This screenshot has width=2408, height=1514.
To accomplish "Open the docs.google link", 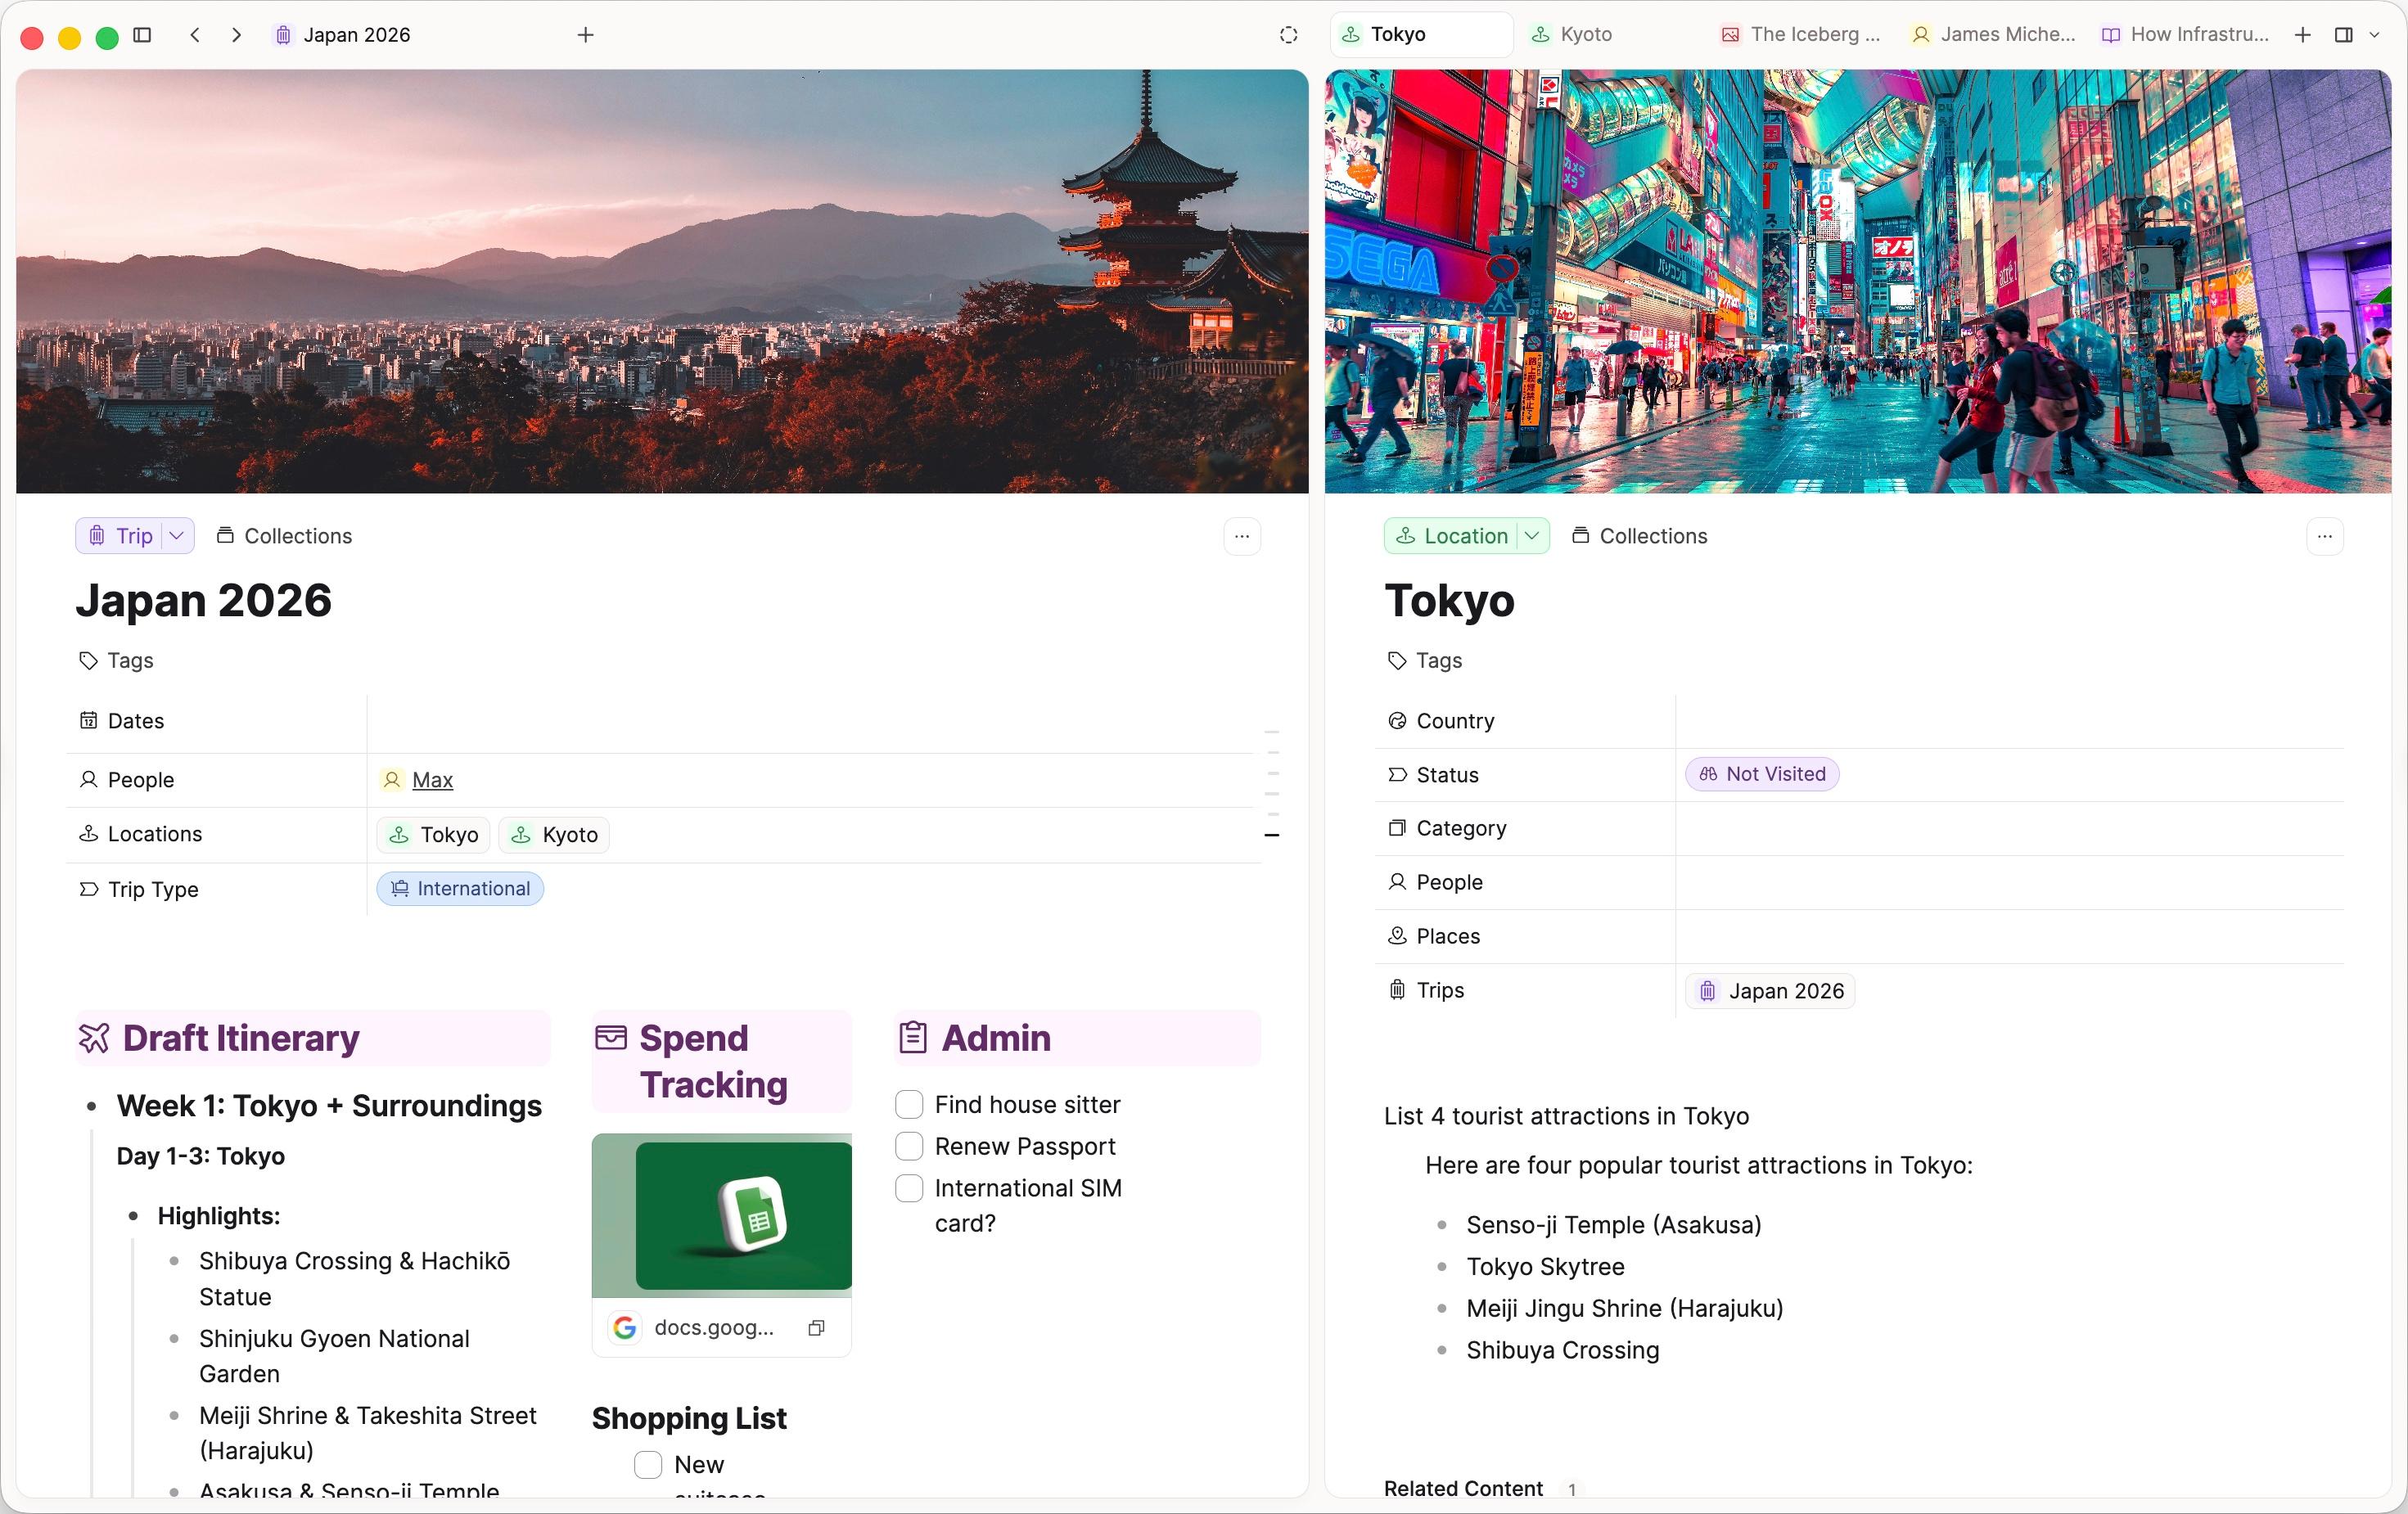I will [714, 1328].
